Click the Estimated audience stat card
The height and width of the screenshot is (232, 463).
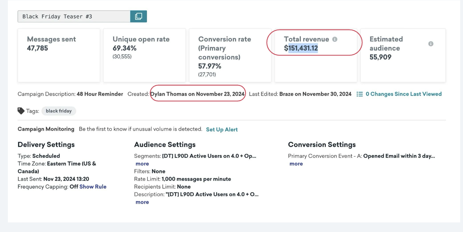point(403,55)
